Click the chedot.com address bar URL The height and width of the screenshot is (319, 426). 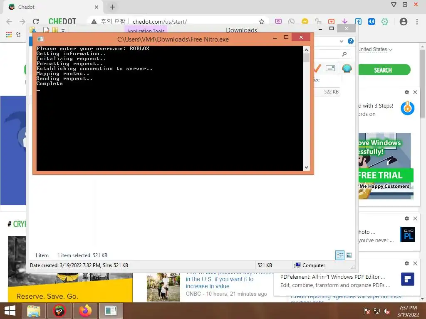click(x=160, y=22)
